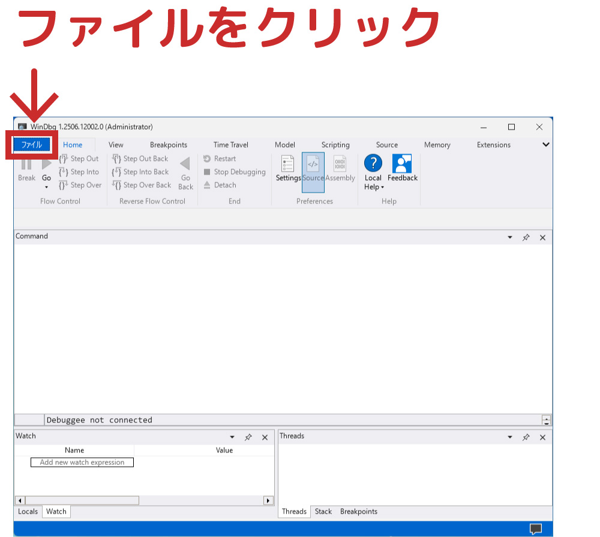Pin the Command window

click(526, 238)
